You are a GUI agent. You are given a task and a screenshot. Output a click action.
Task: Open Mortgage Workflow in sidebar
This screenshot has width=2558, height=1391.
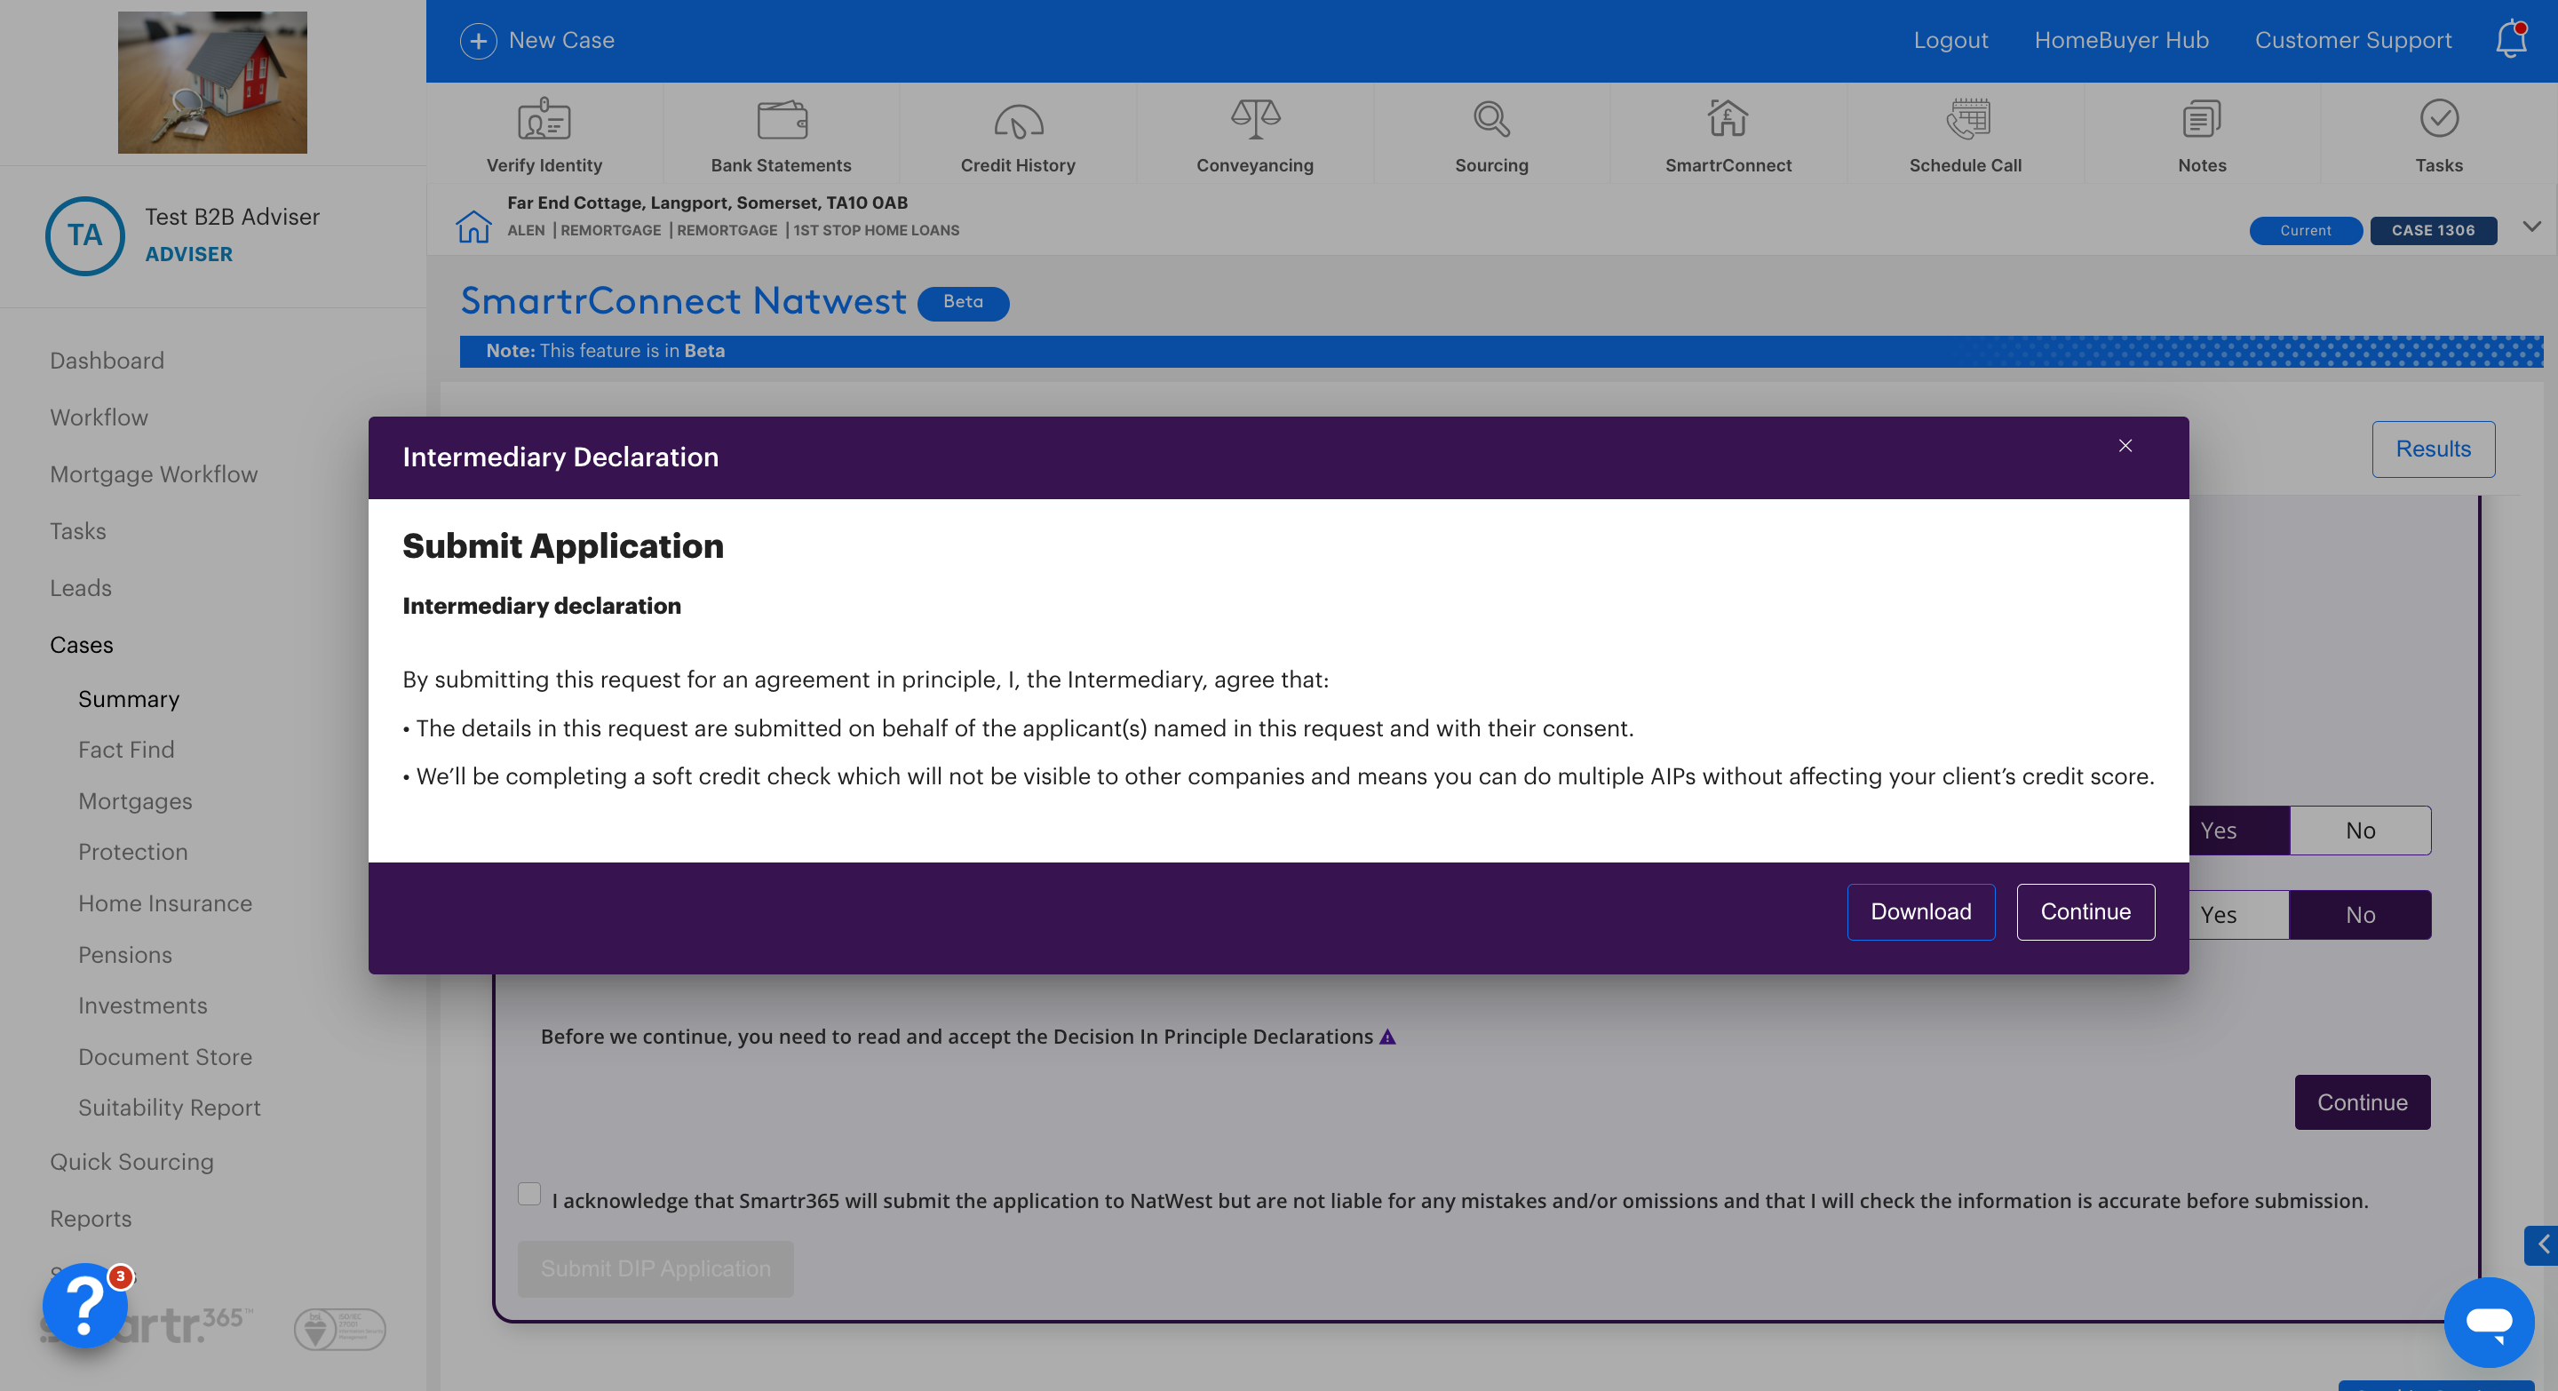(154, 474)
